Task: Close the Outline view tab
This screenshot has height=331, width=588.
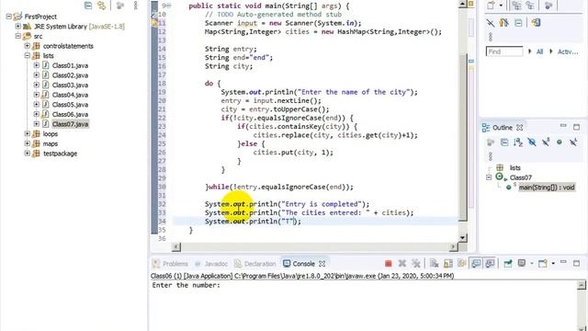Action: (519, 128)
